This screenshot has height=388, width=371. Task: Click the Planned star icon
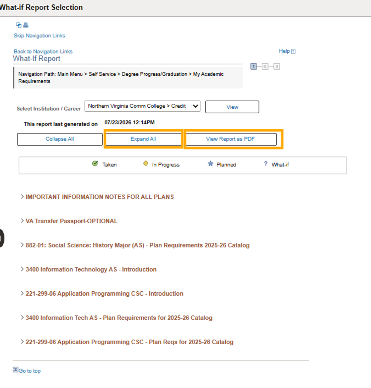click(x=210, y=163)
